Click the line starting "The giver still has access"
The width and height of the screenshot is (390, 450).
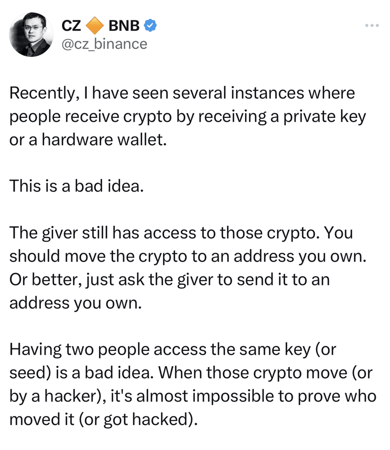click(181, 233)
